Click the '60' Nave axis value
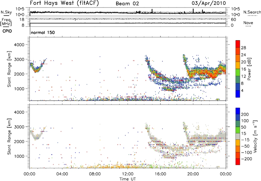The width and height of the screenshot is (261, 181). 233,20
